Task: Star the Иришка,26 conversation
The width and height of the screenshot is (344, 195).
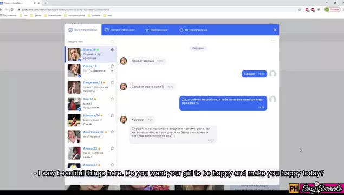Action: pyautogui.click(x=112, y=115)
